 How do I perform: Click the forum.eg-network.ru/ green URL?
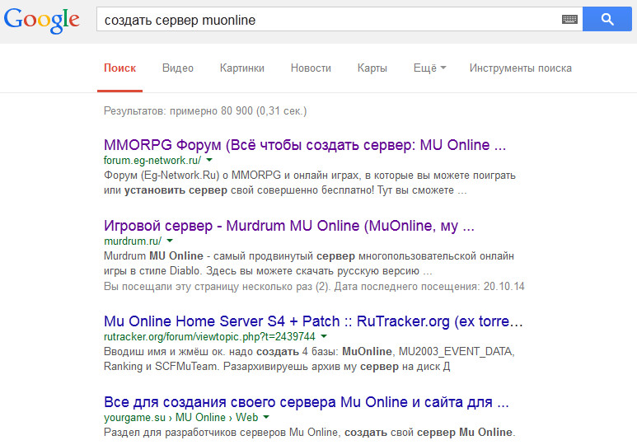tap(152, 160)
